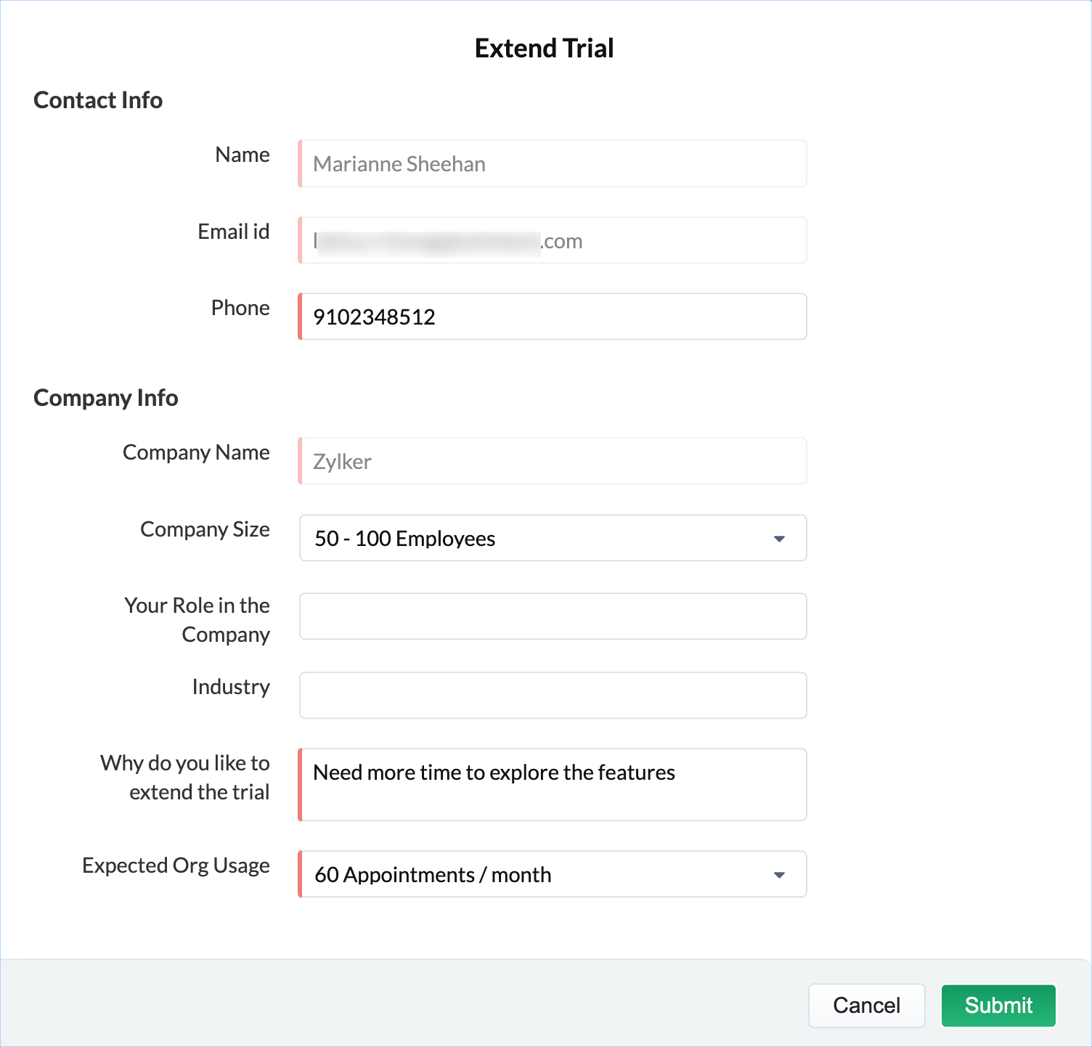The width and height of the screenshot is (1092, 1047).
Task: Click the Phone number field
Action: (x=552, y=317)
